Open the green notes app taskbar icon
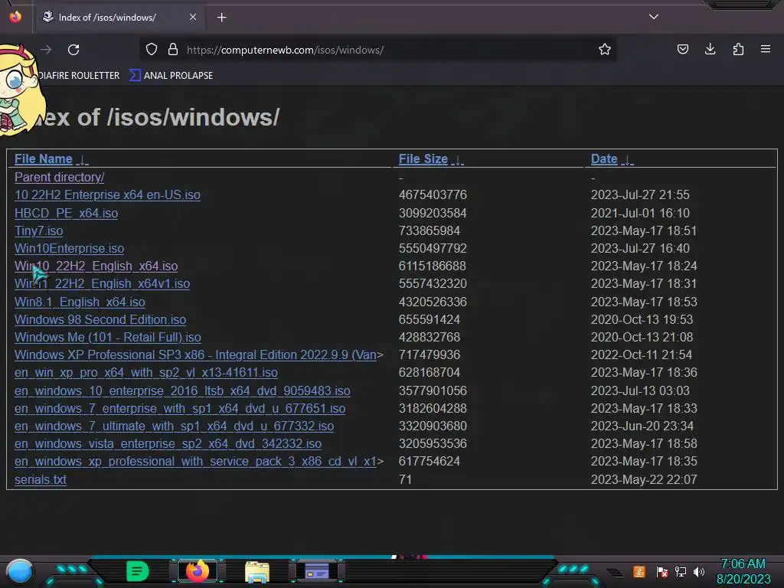The height and width of the screenshot is (588, 784). click(137, 571)
